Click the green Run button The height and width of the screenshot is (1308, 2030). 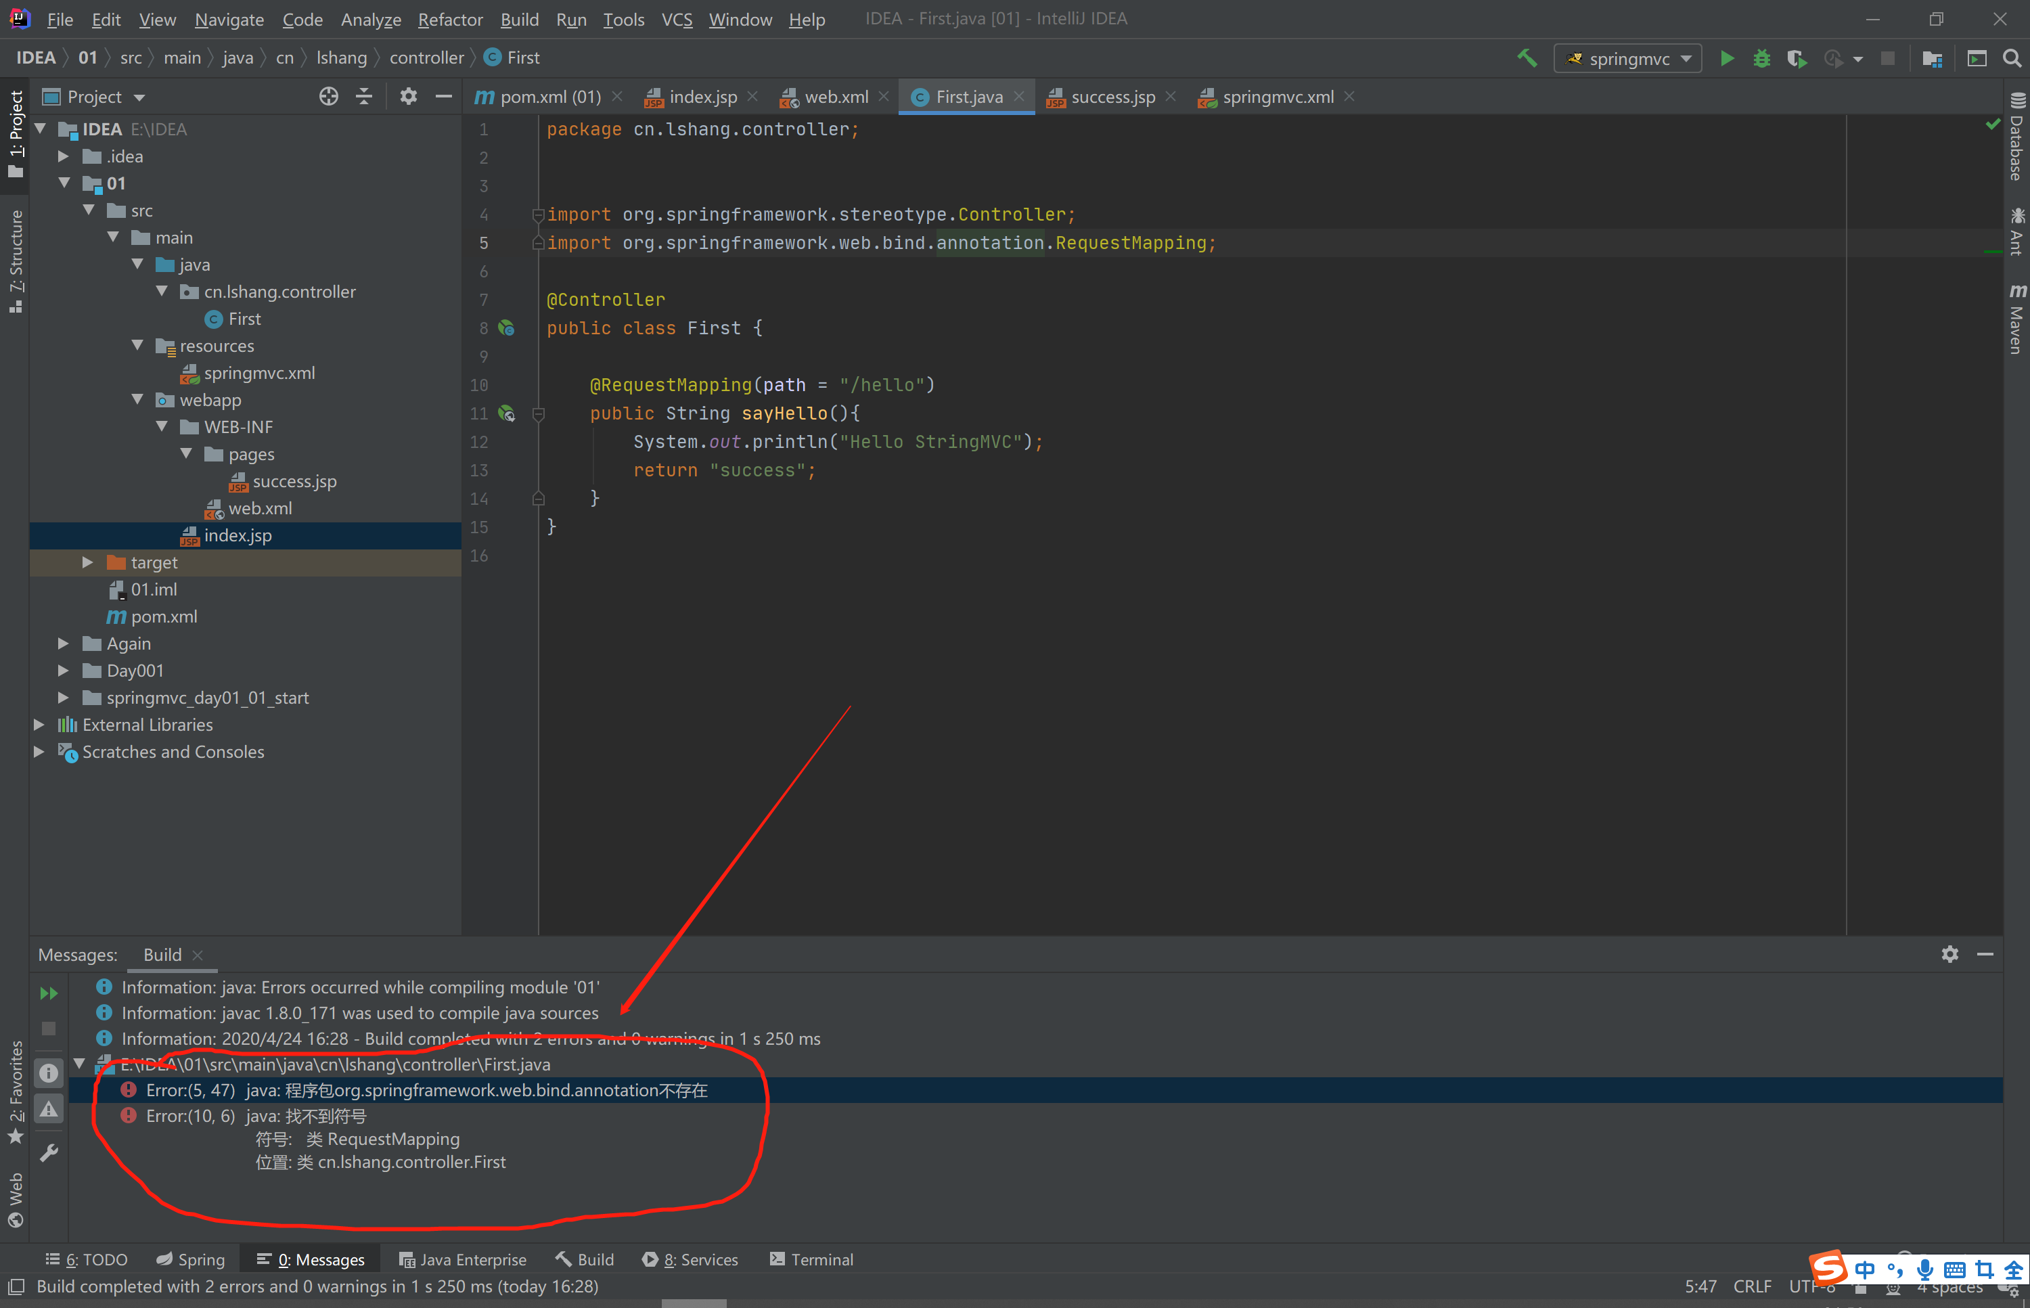point(1726,59)
